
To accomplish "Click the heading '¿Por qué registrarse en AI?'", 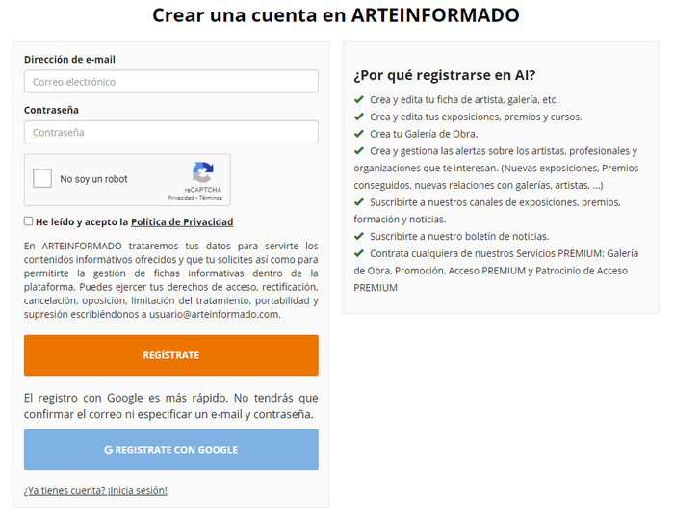I will click(x=445, y=75).
